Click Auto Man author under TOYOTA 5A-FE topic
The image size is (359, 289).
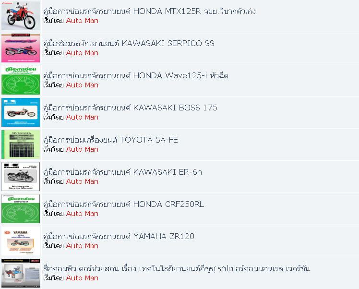[x=82, y=149]
